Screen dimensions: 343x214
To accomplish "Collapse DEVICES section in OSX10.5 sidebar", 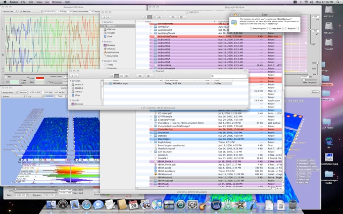I will (103, 22).
